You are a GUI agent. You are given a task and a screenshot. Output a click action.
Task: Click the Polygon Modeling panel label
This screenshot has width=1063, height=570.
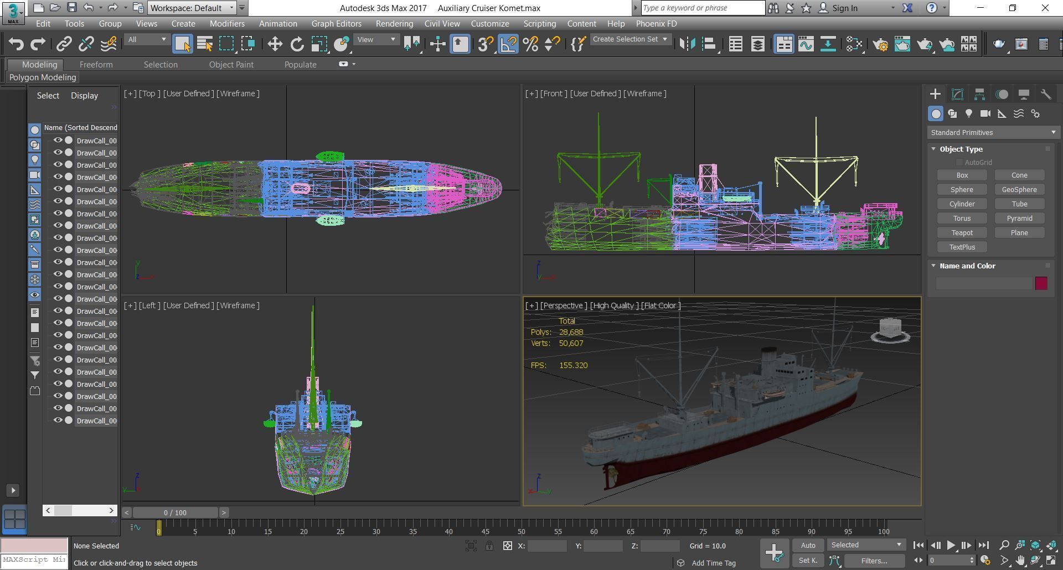tap(43, 77)
